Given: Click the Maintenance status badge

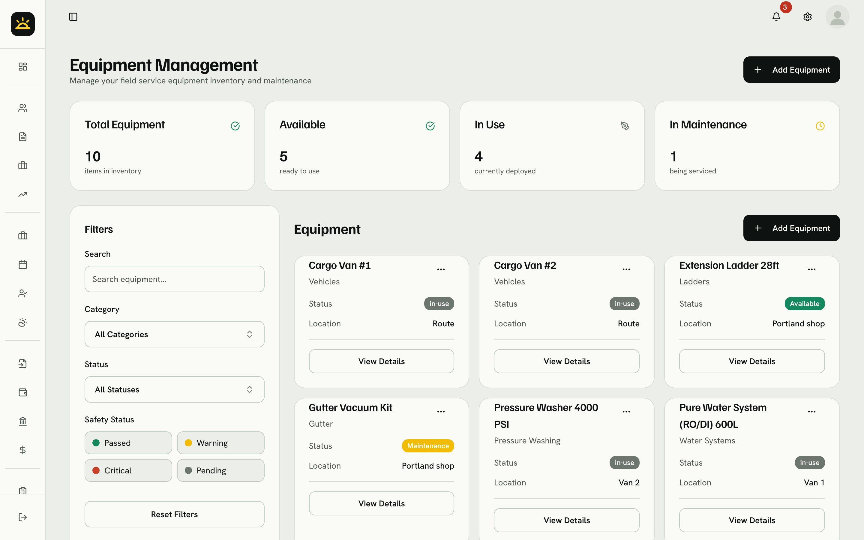Looking at the screenshot, I should 428,446.
